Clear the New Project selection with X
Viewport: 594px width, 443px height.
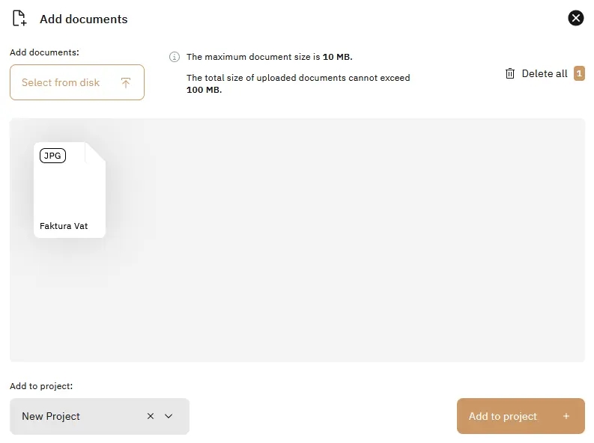(151, 416)
